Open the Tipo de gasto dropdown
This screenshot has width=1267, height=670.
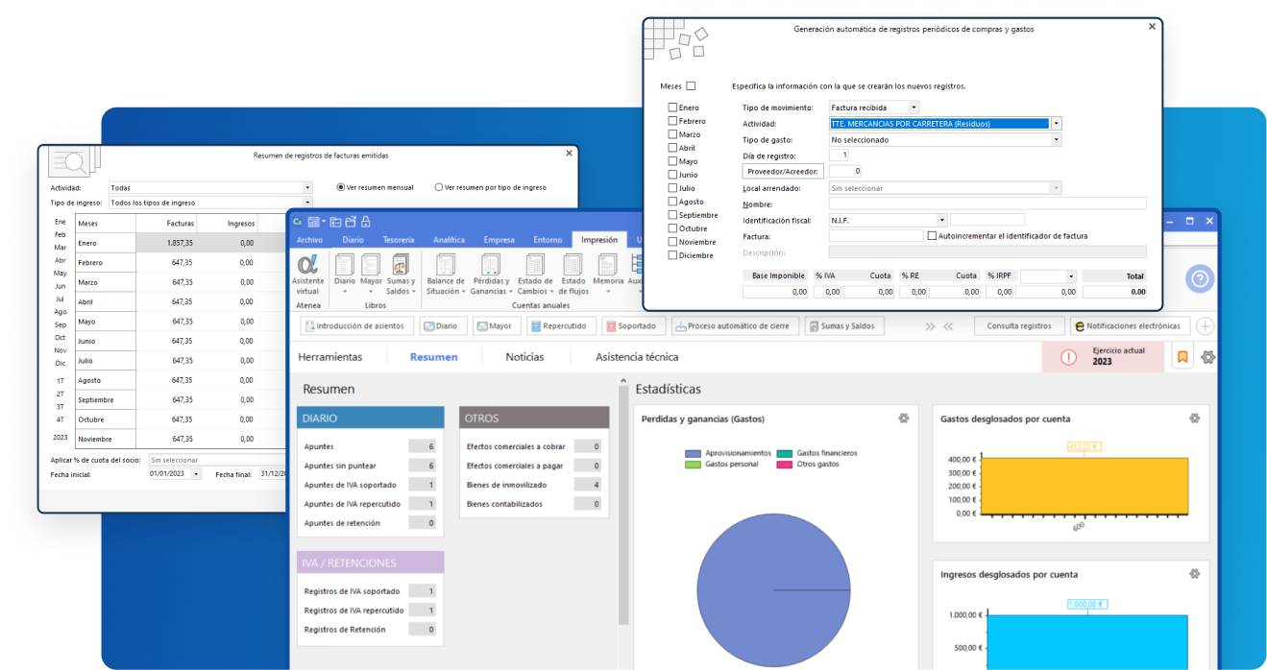[1056, 139]
